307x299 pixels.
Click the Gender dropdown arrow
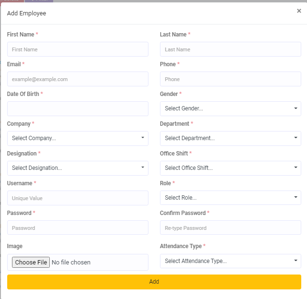296,109
